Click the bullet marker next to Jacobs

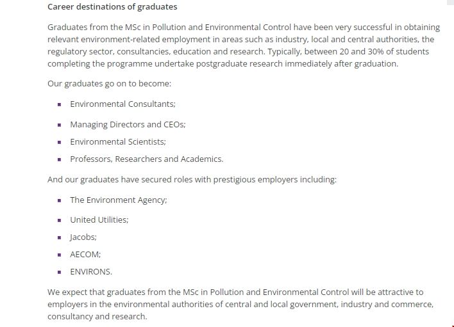(x=59, y=237)
